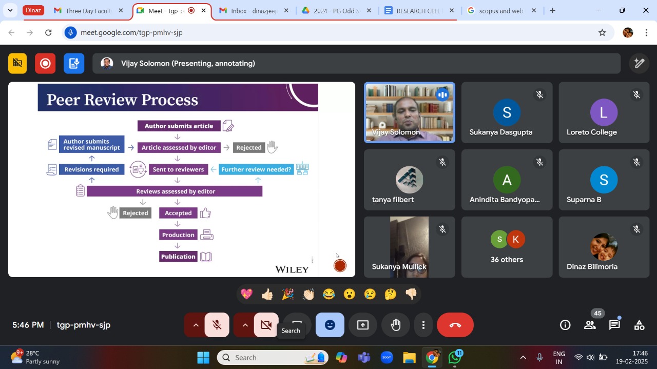The height and width of the screenshot is (369, 657).
Task: Click the 36 others participant tile
Action: pos(507,247)
